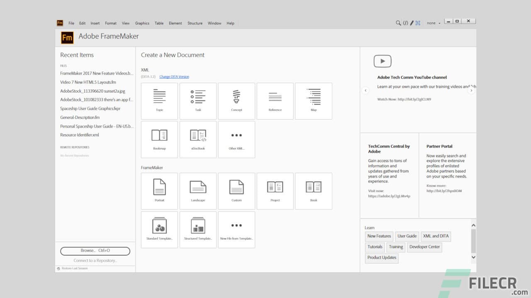Open the Reference template
Image resolution: width=531 pixels, height=298 pixels.
click(275, 101)
